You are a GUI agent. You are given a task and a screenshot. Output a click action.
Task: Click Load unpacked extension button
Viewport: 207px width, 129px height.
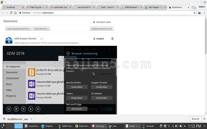tap(18, 29)
